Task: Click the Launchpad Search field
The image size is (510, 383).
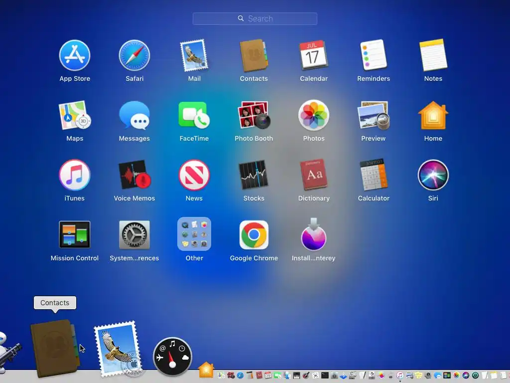Action: coord(255,18)
